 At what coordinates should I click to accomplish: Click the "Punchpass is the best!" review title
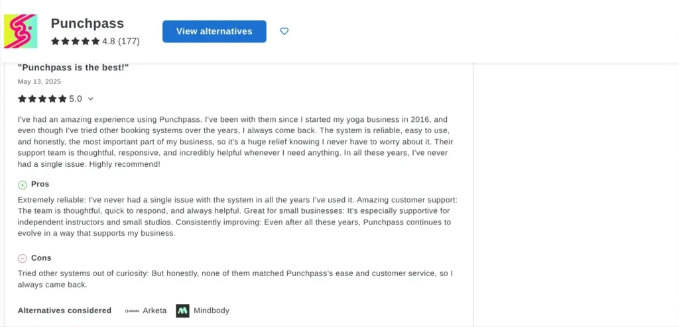click(73, 68)
